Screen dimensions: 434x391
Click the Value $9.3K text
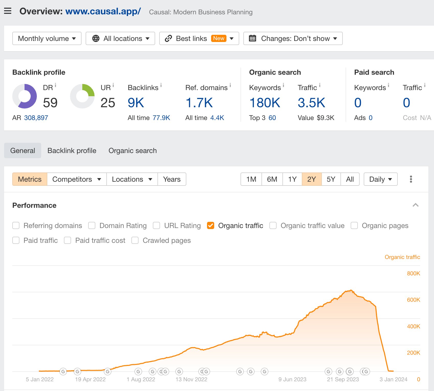[316, 118]
